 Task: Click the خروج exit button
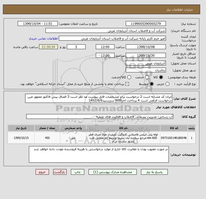(x=42, y=172)
